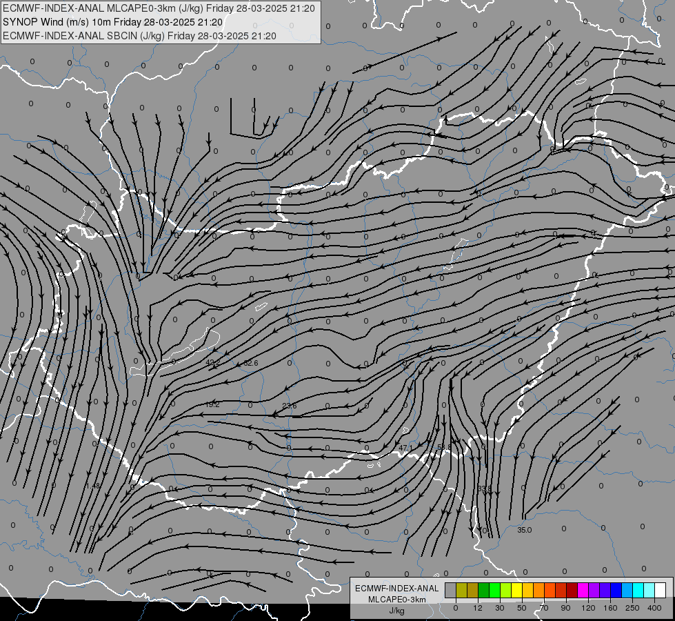The width and height of the screenshot is (675, 621).
Task: Select the pure blue legend swatch
Action: 616,590
